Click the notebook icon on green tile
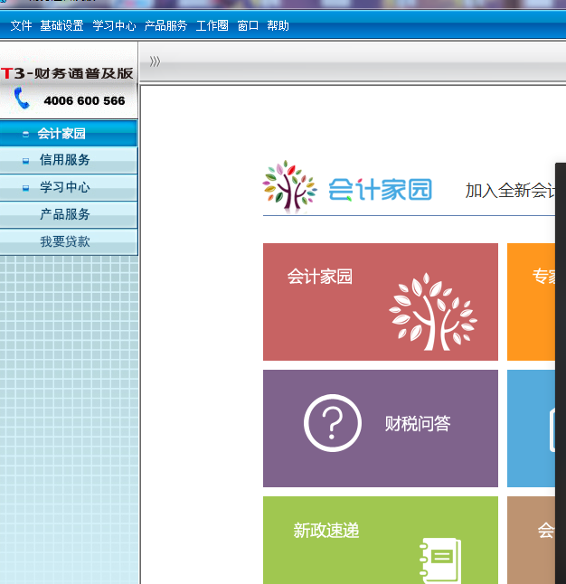566x584 pixels. (x=440, y=560)
